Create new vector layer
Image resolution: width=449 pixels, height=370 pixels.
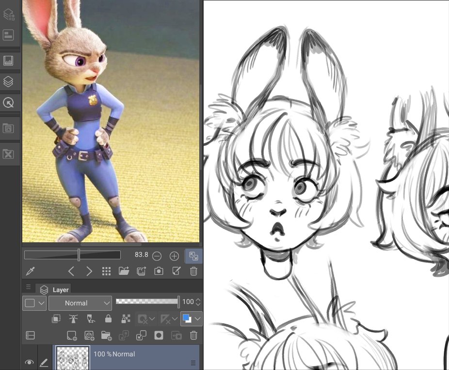point(89,336)
